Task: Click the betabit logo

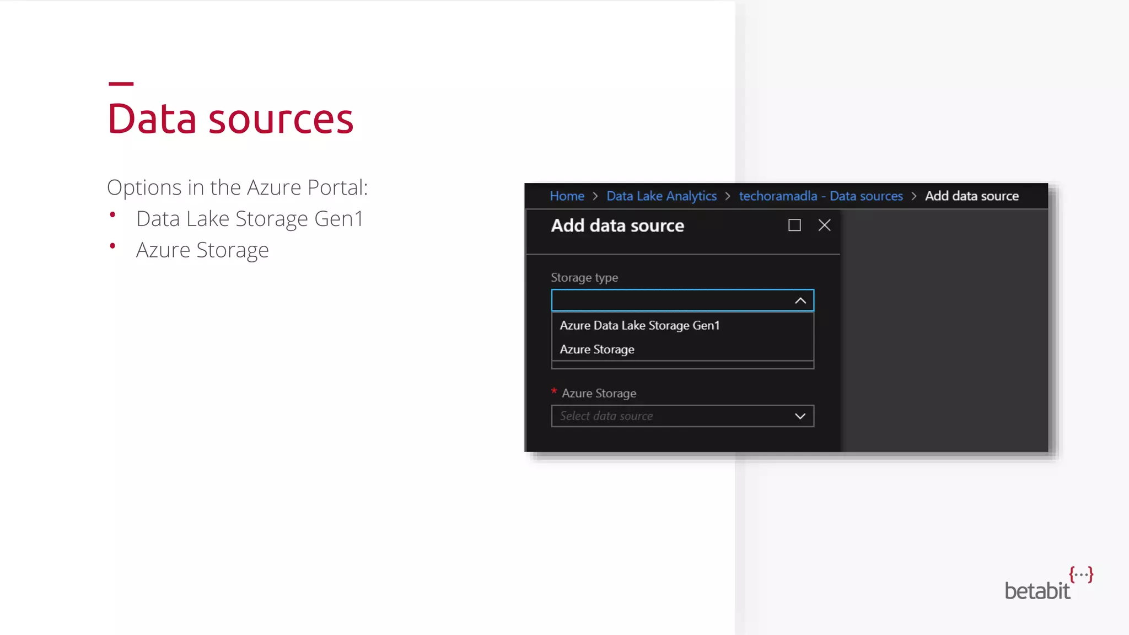Action: 1049,583
